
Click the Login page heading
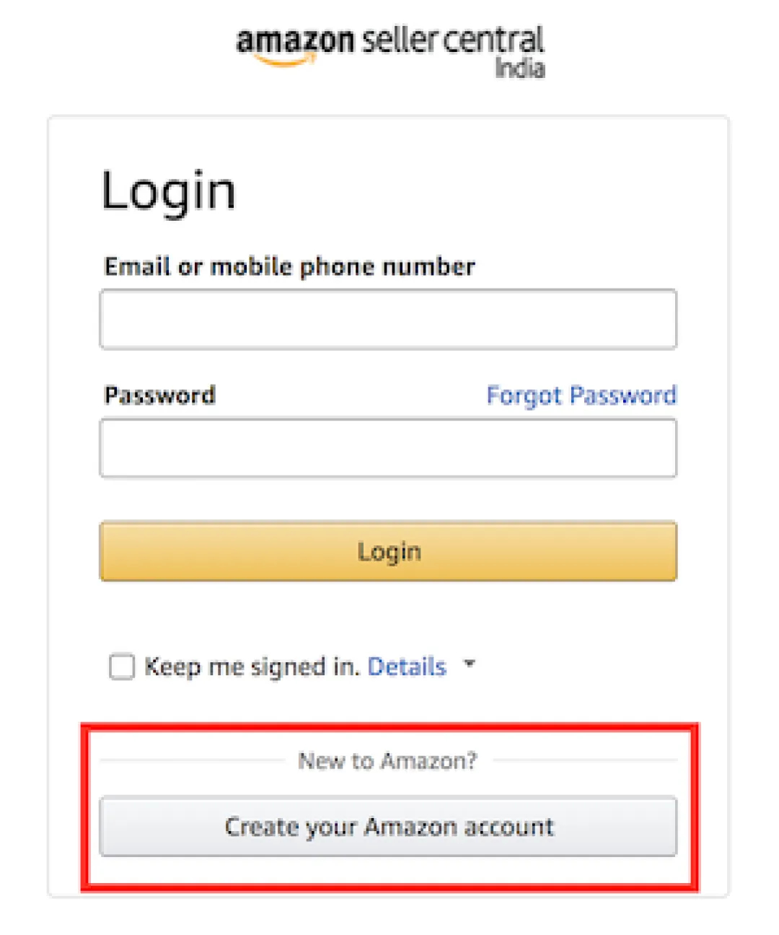pyautogui.click(x=169, y=190)
